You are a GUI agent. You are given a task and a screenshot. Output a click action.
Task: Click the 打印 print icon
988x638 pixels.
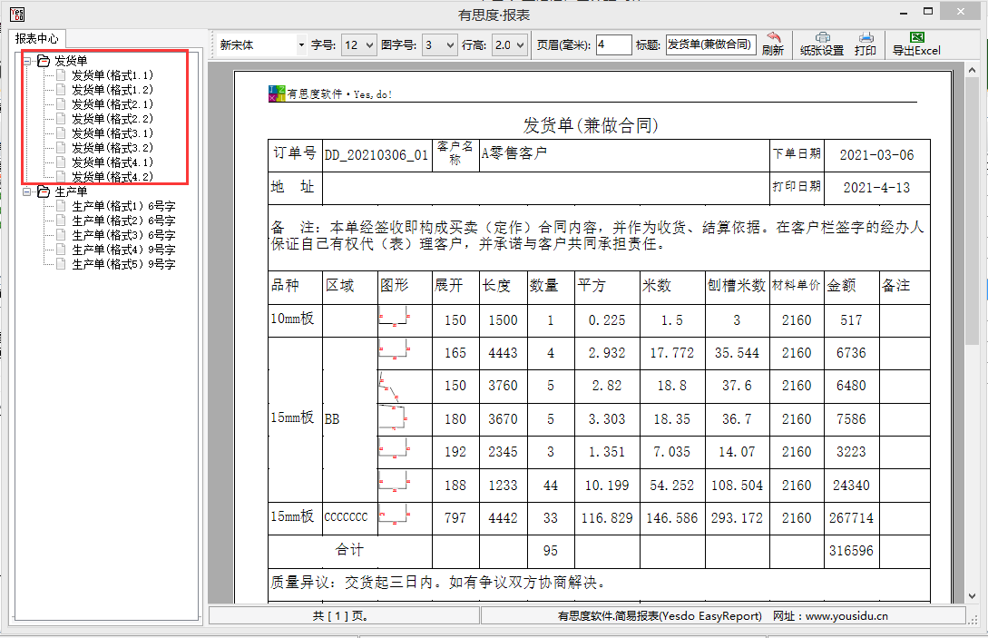click(x=866, y=38)
